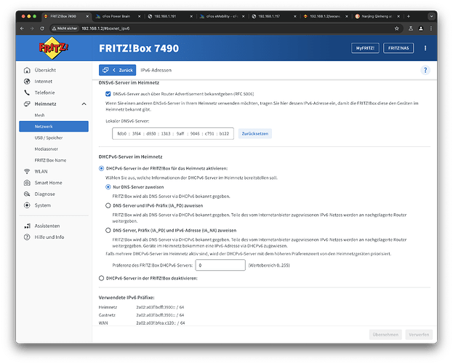Screen dimensions: 453x364
Task: Open the three-dot menu in the header
Action: tap(425, 48)
